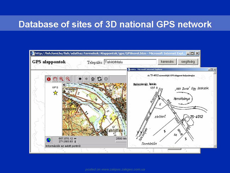This screenshot has width=230, height=173.
Task: Open the segítség help button
Action: click(188, 62)
